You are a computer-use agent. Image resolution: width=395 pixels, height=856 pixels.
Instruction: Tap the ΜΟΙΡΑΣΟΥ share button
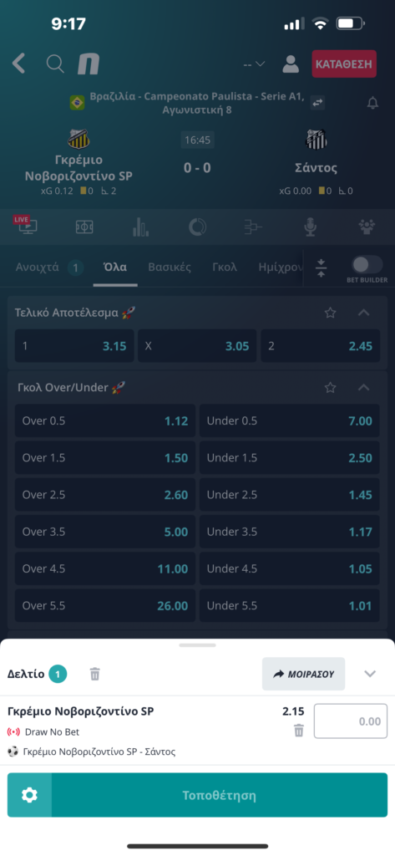[x=303, y=674]
